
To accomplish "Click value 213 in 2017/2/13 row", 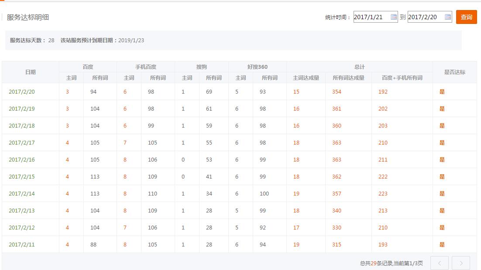I will click(383, 211).
